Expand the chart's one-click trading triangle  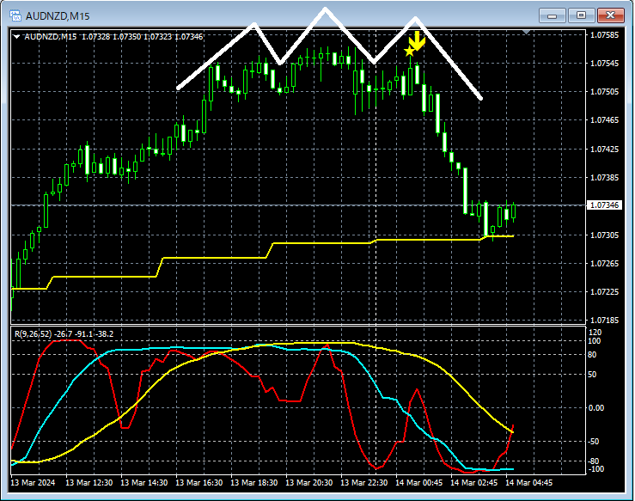pyautogui.click(x=16, y=37)
